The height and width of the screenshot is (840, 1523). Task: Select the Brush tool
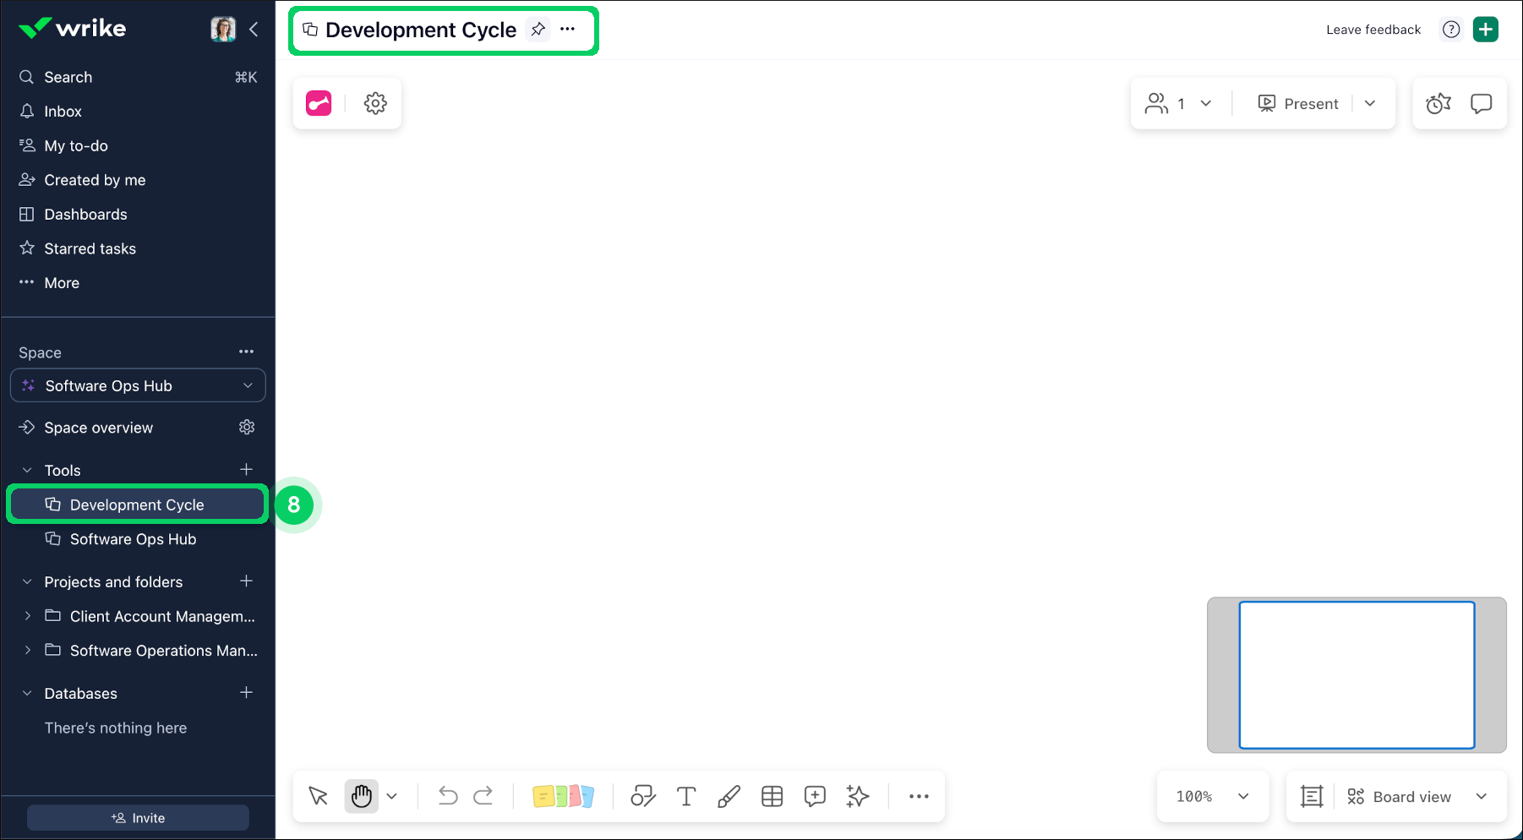pyautogui.click(x=728, y=796)
